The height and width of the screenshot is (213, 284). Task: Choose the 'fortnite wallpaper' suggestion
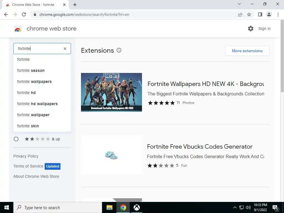pyautogui.click(x=42, y=115)
